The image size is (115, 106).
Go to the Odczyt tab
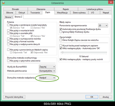tap(22, 13)
